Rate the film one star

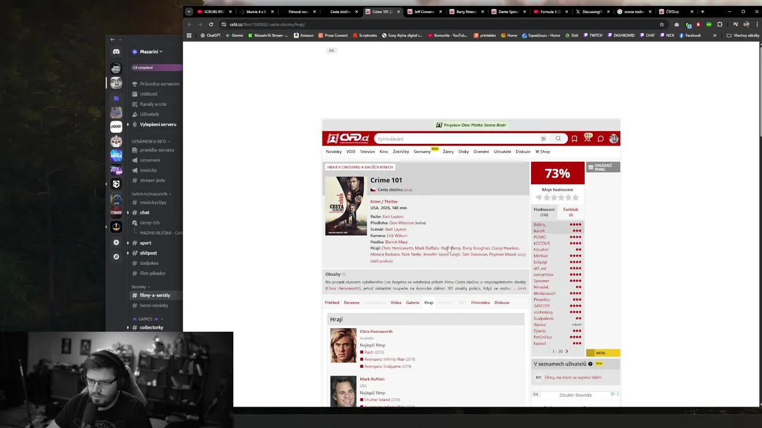coord(547,197)
